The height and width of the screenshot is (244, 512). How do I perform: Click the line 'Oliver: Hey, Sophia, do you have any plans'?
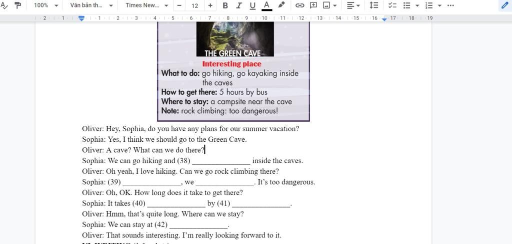tap(190, 129)
